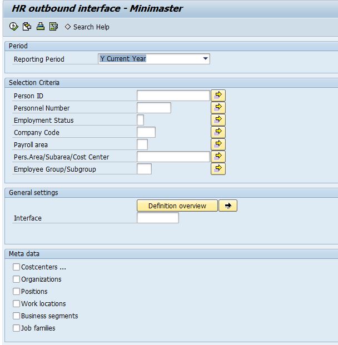Click into the Interface input field
Viewport: 338px width, 345px height.
point(157,218)
